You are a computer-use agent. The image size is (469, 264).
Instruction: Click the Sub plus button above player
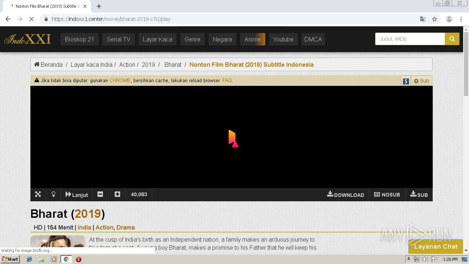tap(421, 81)
